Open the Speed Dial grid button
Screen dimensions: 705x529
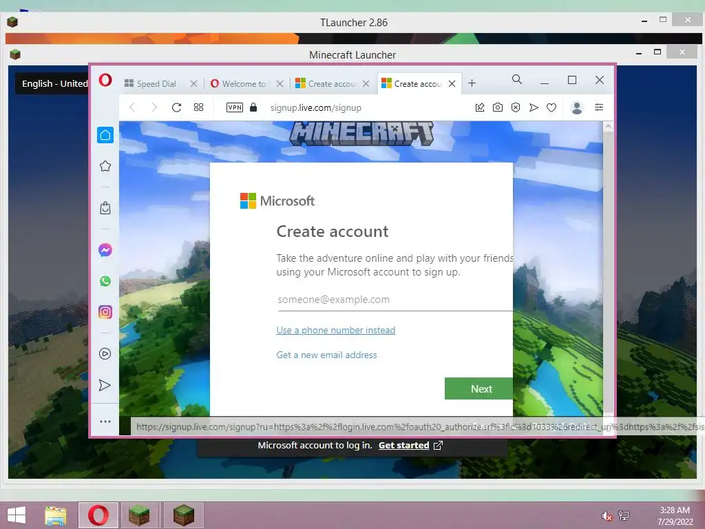pos(198,107)
